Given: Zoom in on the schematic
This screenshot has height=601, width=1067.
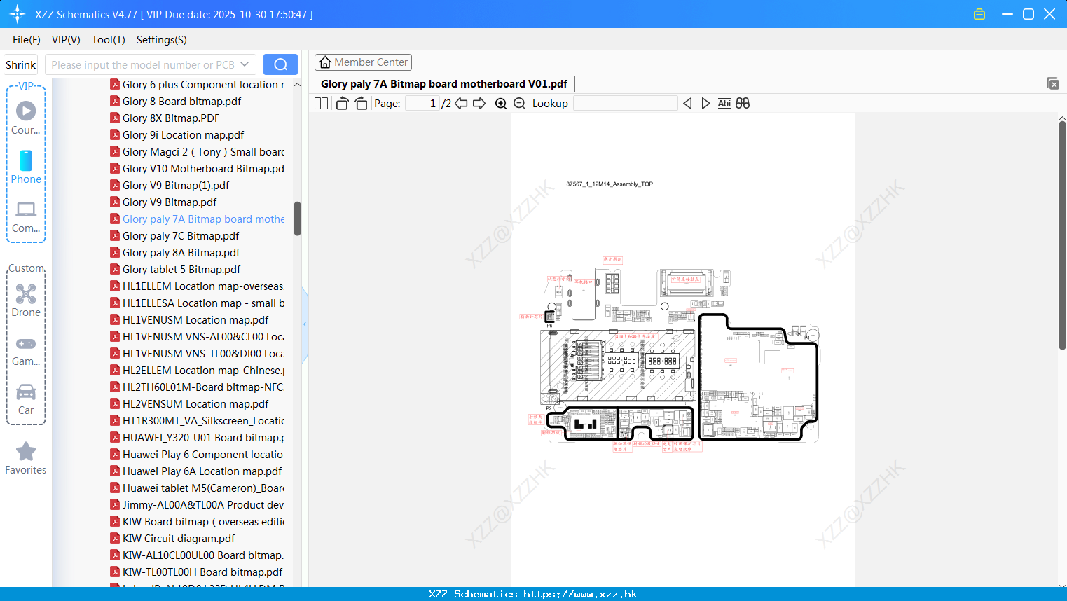Looking at the screenshot, I should click(501, 103).
